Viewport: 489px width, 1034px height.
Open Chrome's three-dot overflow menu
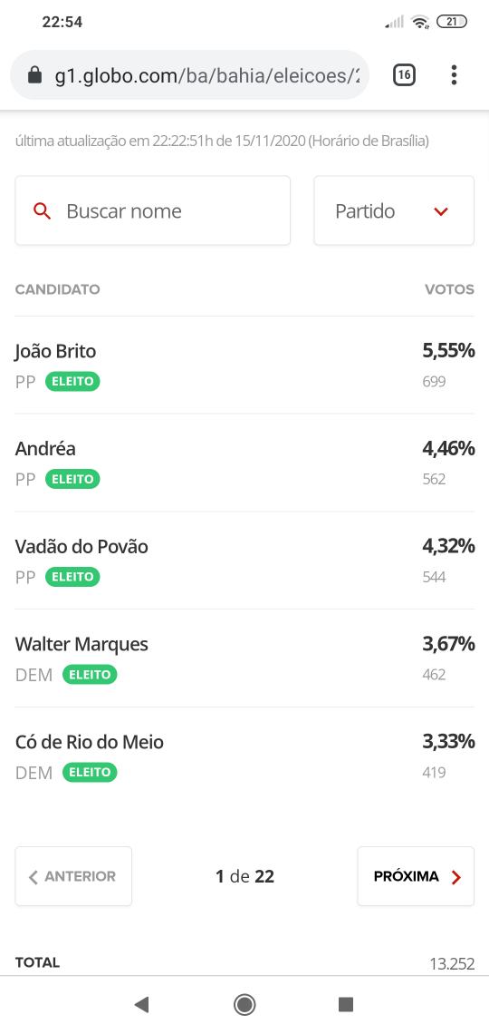(x=454, y=75)
